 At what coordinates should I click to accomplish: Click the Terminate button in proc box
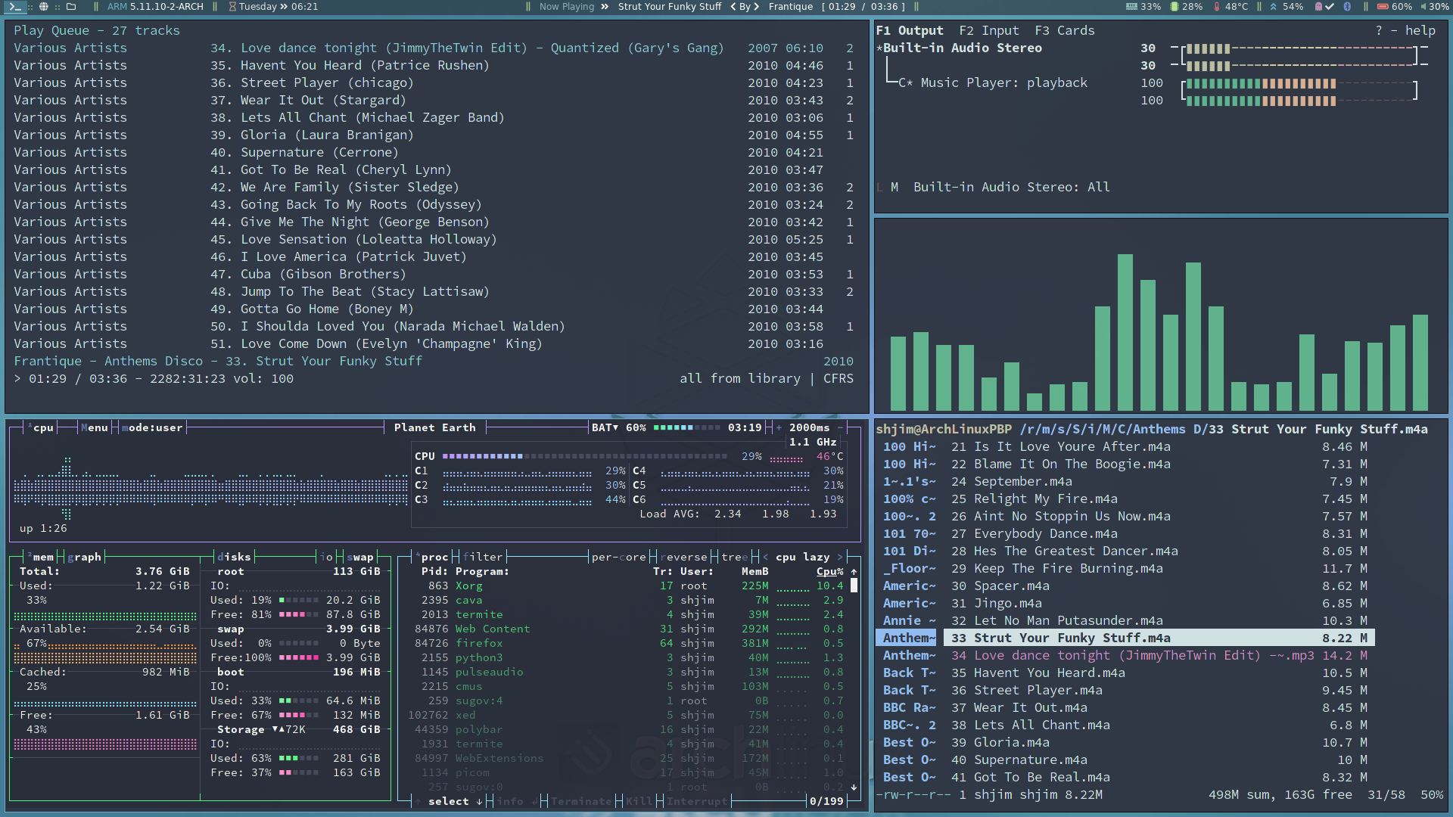pos(580,802)
